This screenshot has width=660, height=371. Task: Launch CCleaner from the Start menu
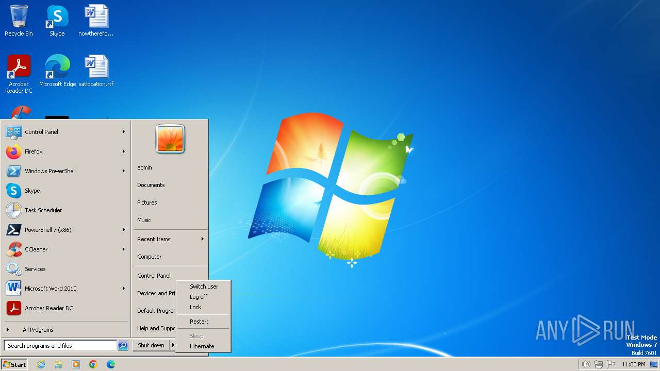pyautogui.click(x=66, y=249)
